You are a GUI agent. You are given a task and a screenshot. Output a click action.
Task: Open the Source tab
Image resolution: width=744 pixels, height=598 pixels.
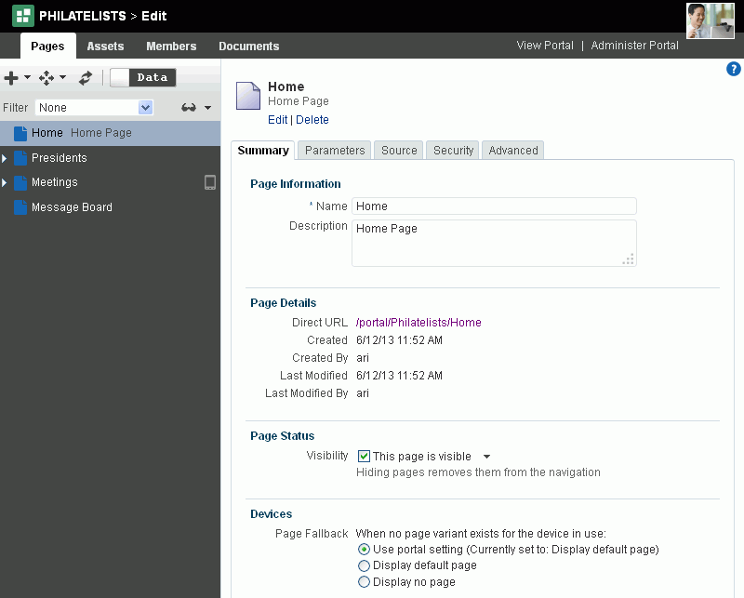click(399, 151)
